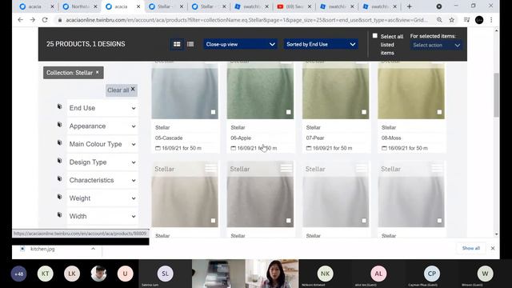Screen dimensions: 512x288
Task: Tick the checkbox on 07-Pear swatch
Action: [364, 112]
